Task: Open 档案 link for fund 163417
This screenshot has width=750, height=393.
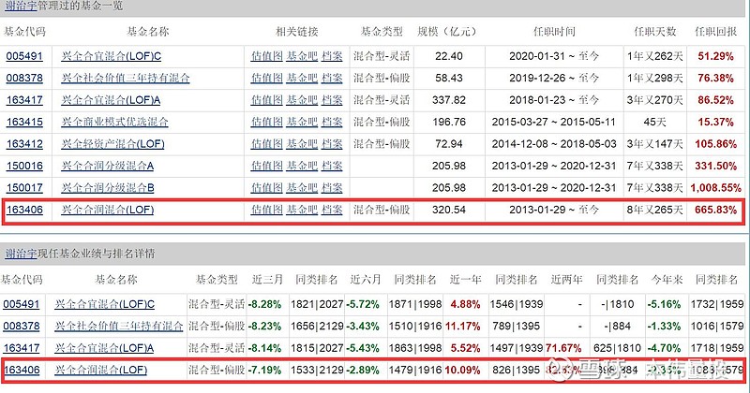Action: pos(332,100)
